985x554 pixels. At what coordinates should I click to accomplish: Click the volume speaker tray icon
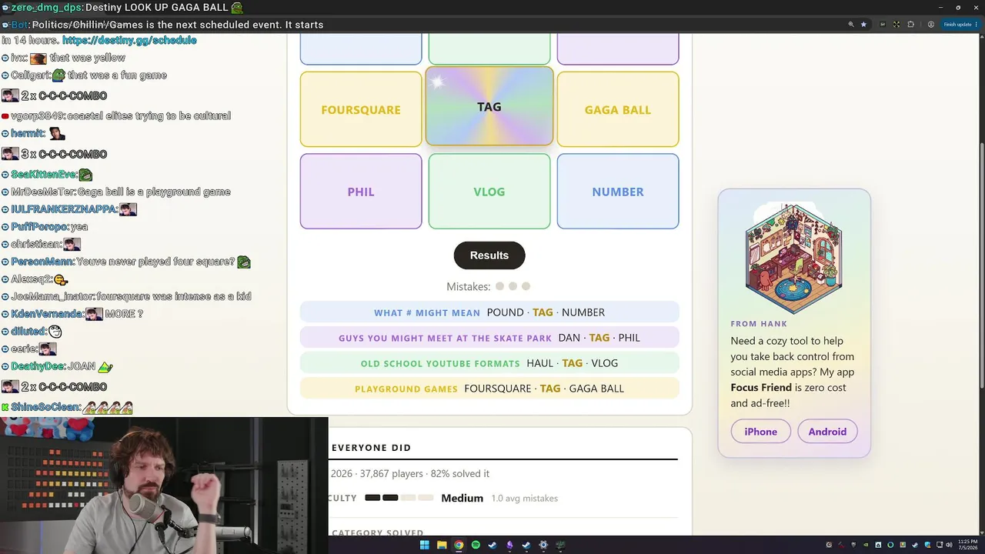pos(949,545)
